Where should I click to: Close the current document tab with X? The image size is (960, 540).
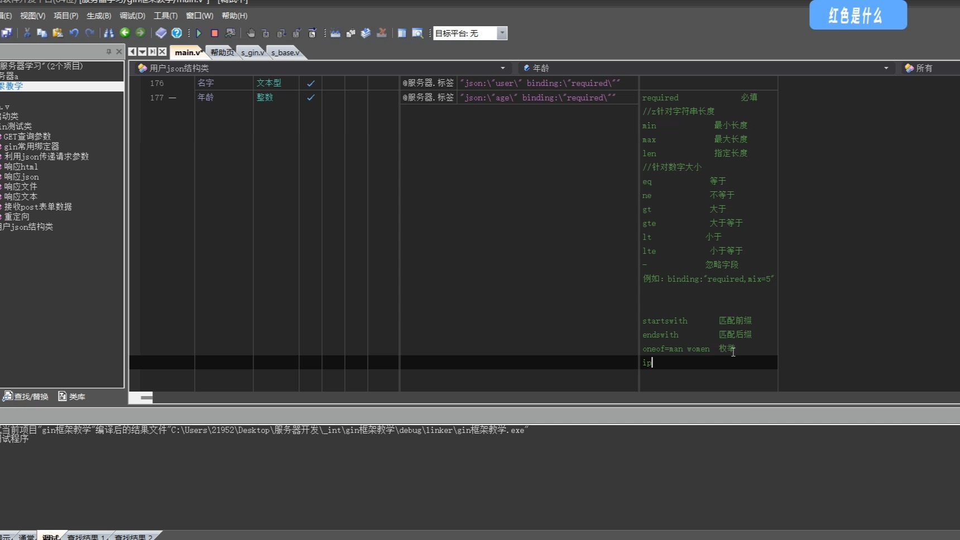[162, 51]
